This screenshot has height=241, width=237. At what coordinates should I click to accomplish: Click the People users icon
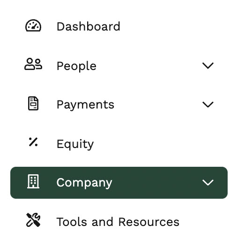33,64
